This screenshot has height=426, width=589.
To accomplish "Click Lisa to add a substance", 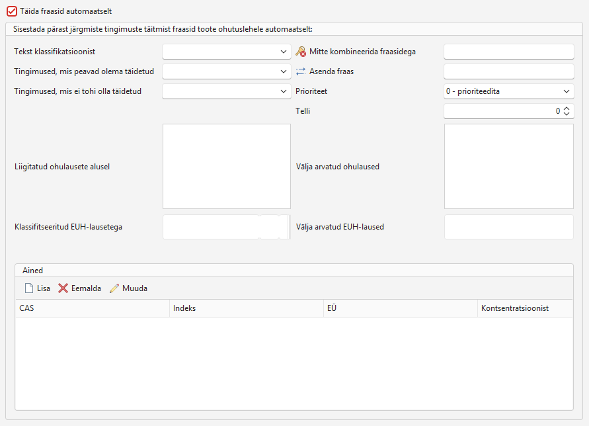I will [x=37, y=288].
